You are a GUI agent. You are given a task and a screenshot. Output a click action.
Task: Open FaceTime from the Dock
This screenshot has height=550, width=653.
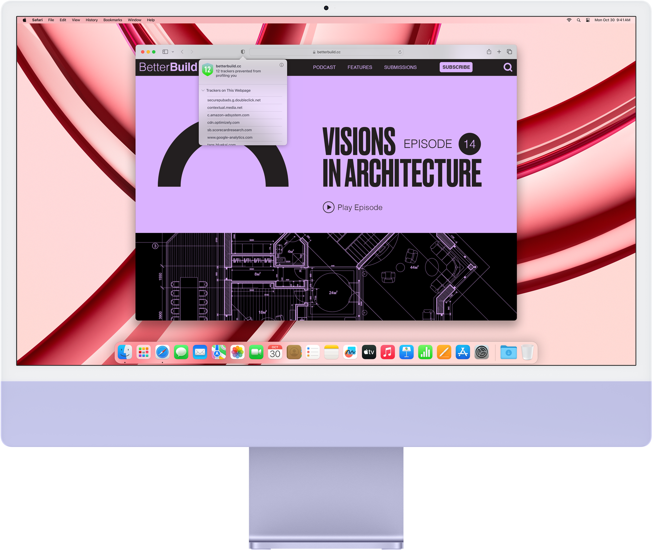pos(256,352)
